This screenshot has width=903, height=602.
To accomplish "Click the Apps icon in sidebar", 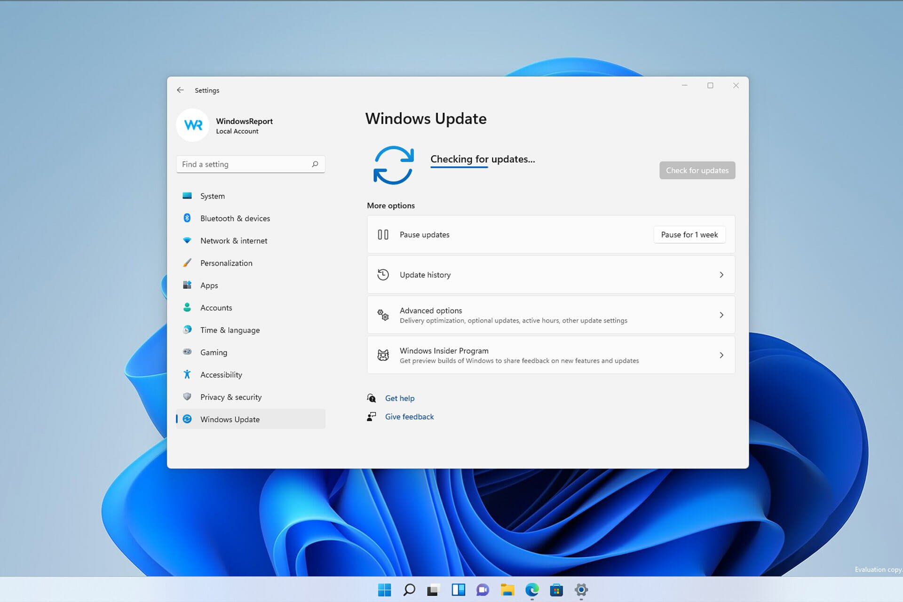I will point(187,285).
